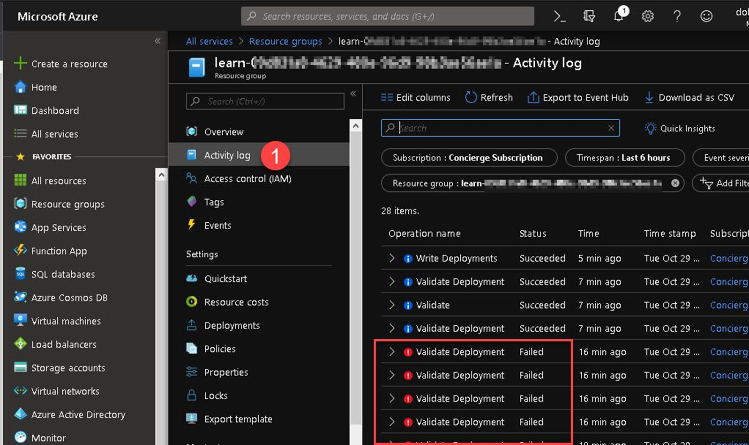Viewport: 749px width, 445px height.
Task: Click the Function App lightning icon
Action: (x=20, y=250)
